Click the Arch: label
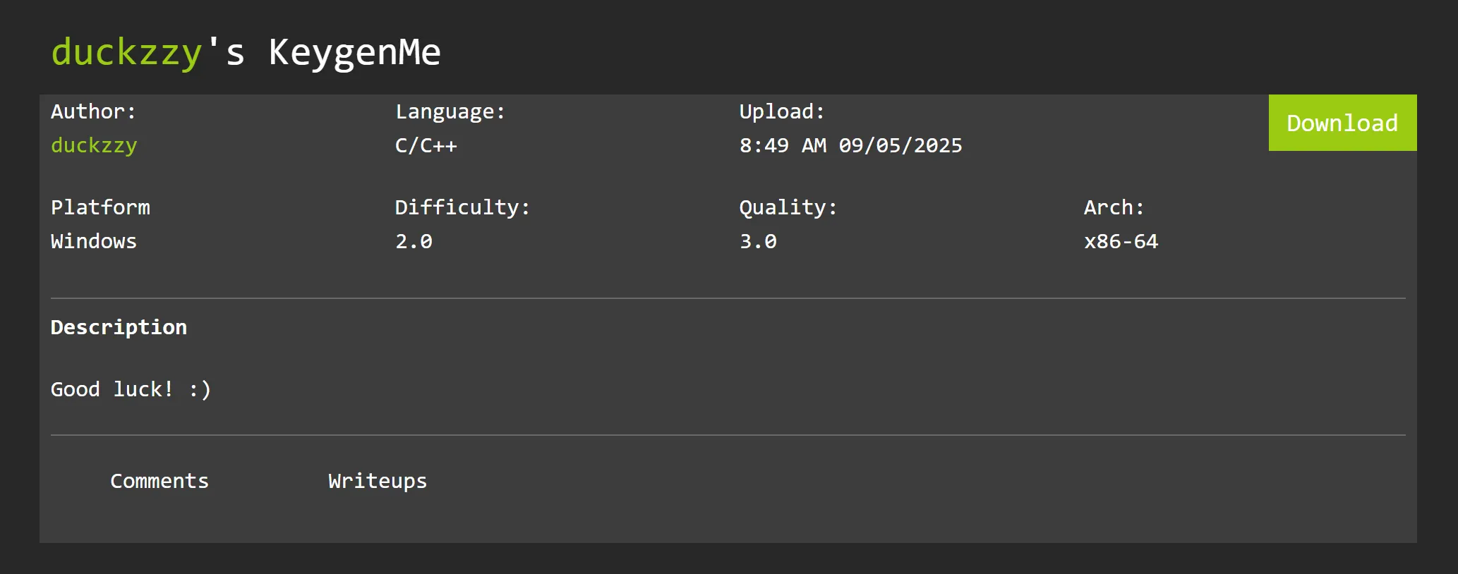The height and width of the screenshot is (574, 1458). click(x=1114, y=207)
